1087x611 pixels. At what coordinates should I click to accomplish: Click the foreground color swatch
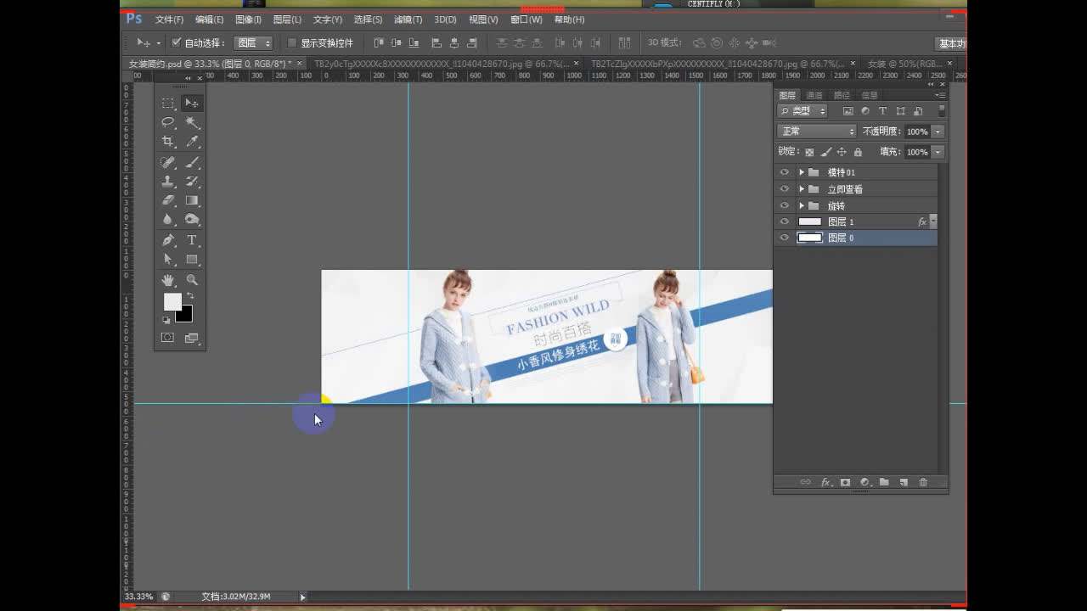click(172, 302)
